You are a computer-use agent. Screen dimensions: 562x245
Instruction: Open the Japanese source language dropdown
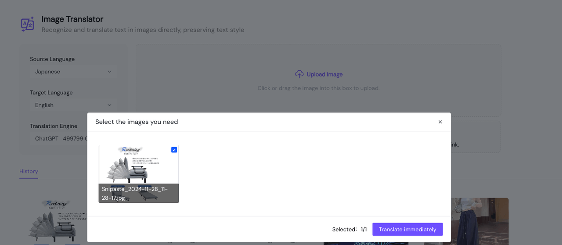pos(73,72)
